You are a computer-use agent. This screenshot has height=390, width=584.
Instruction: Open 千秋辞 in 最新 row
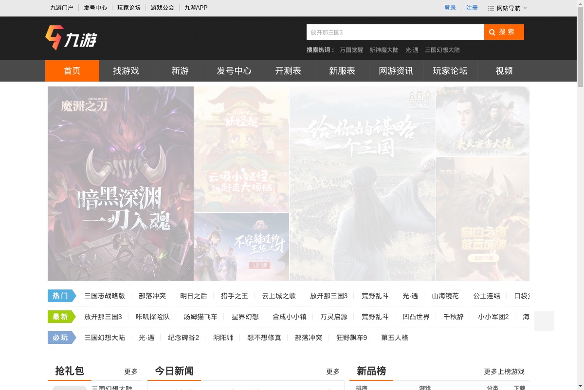pos(454,317)
